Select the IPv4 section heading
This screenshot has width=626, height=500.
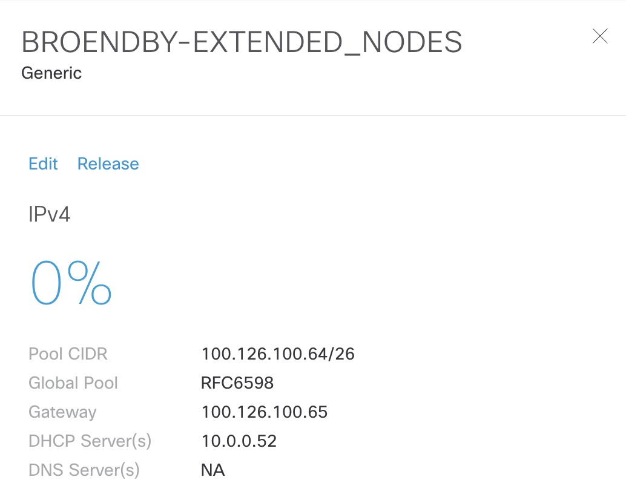pyautogui.click(x=50, y=214)
